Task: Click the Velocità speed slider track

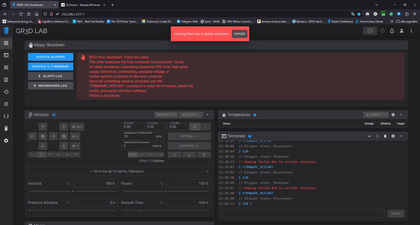Action: [x=50, y=191]
